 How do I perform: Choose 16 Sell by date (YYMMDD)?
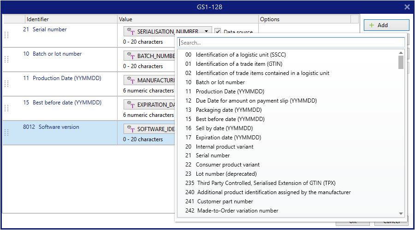click(x=219, y=128)
